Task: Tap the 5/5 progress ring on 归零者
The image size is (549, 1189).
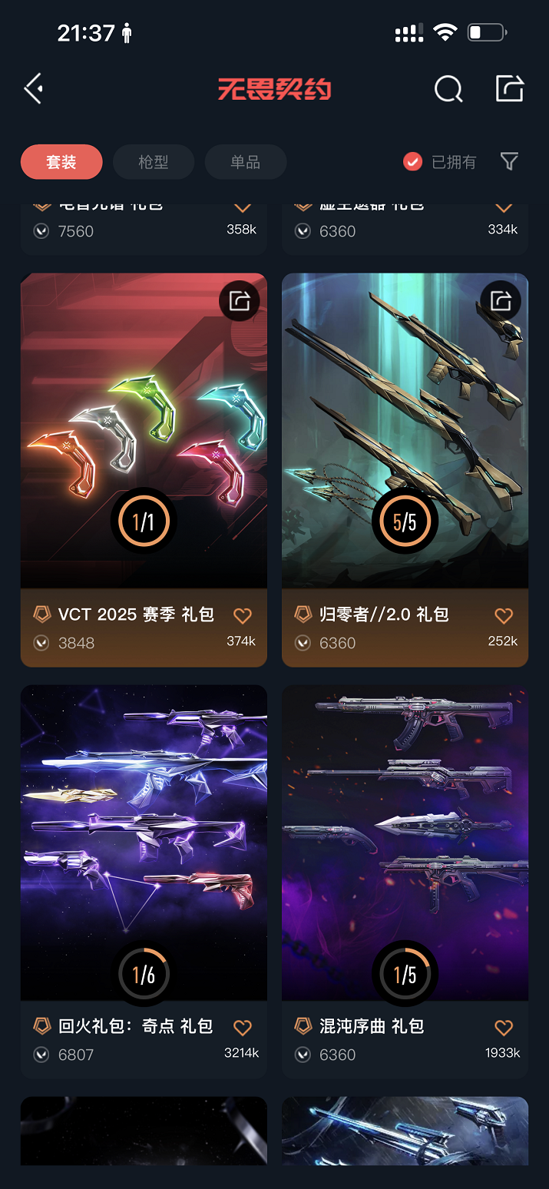Action: point(405,522)
